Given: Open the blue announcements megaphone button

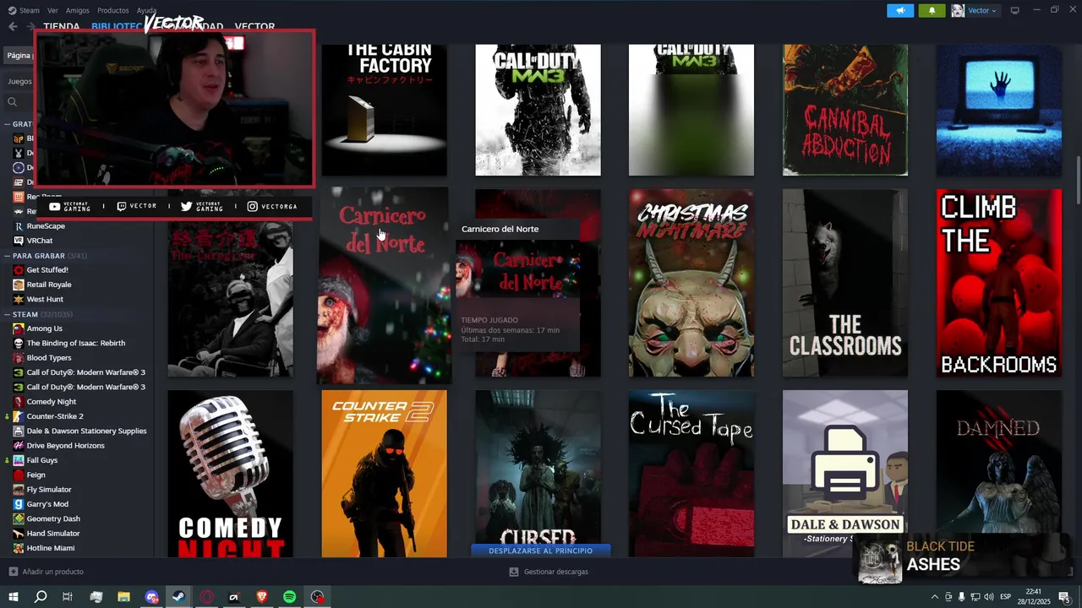Looking at the screenshot, I should coord(900,10).
